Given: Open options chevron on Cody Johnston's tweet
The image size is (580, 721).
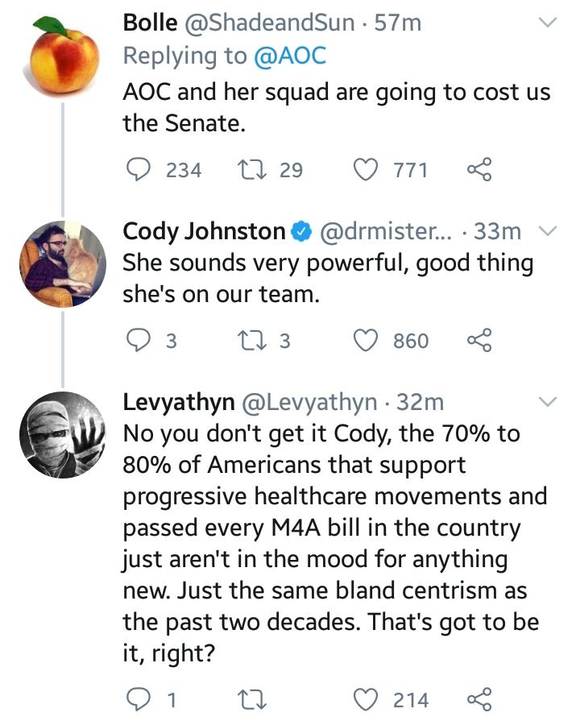Looking at the screenshot, I should point(548,231).
